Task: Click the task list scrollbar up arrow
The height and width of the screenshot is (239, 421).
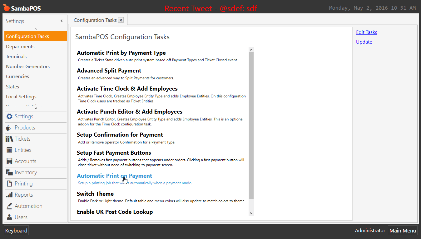Action: [x=251, y=49]
